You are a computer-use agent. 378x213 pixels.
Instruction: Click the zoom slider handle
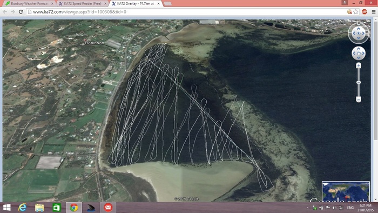point(359,83)
